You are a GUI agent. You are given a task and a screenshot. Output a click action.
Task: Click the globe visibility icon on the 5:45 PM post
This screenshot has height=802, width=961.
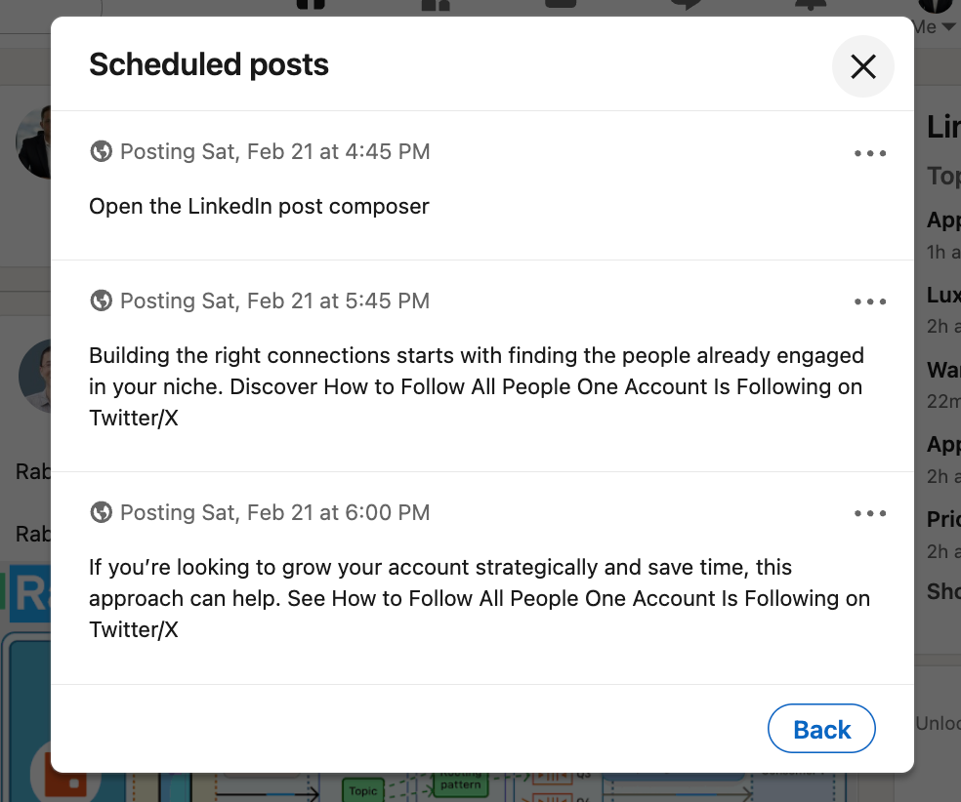coord(102,301)
